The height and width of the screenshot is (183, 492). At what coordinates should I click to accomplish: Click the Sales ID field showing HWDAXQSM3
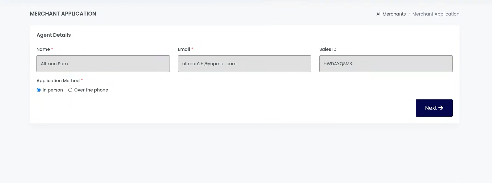[x=386, y=64]
